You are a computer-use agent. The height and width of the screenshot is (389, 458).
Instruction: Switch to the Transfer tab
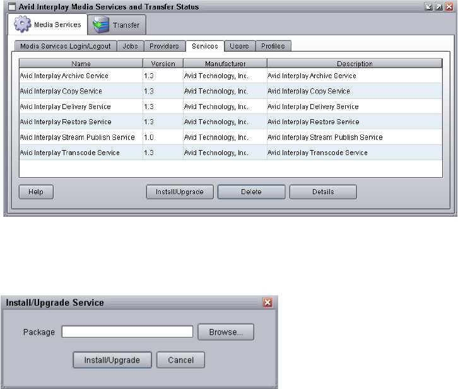tap(117, 25)
